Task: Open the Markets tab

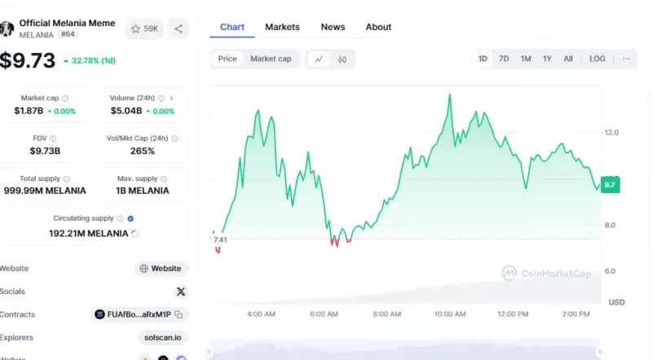Action: (x=282, y=27)
